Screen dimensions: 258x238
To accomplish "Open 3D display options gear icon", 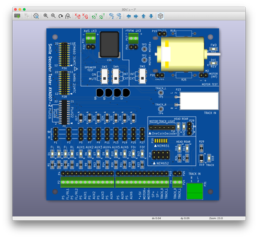I will [36, 16].
